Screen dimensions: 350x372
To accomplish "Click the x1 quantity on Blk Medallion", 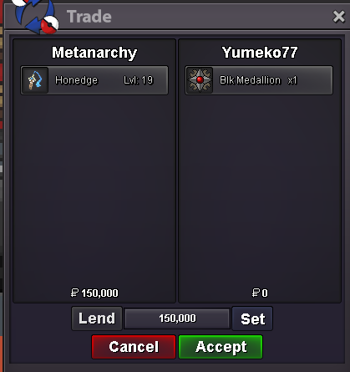I will click(292, 80).
